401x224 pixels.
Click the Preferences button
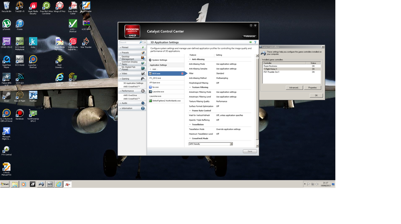(x=249, y=36)
